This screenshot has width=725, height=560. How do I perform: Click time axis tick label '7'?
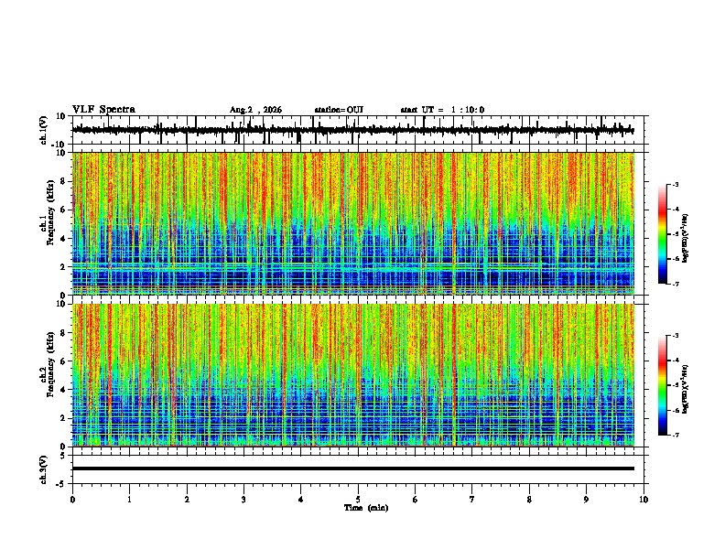pos(472,500)
